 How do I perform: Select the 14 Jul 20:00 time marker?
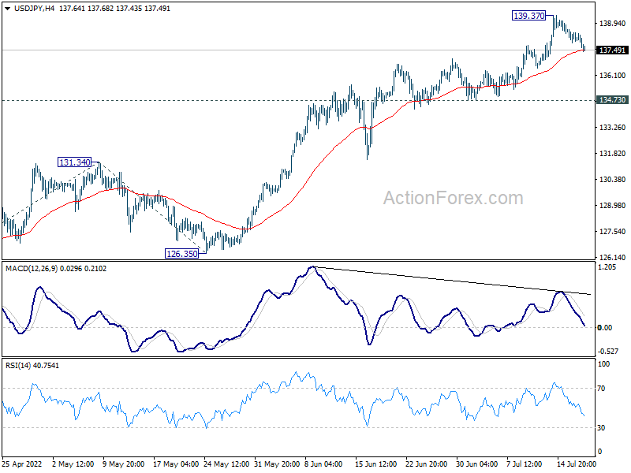(576, 464)
